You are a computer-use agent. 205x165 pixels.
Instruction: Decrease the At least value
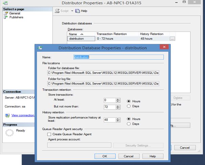point(118,102)
